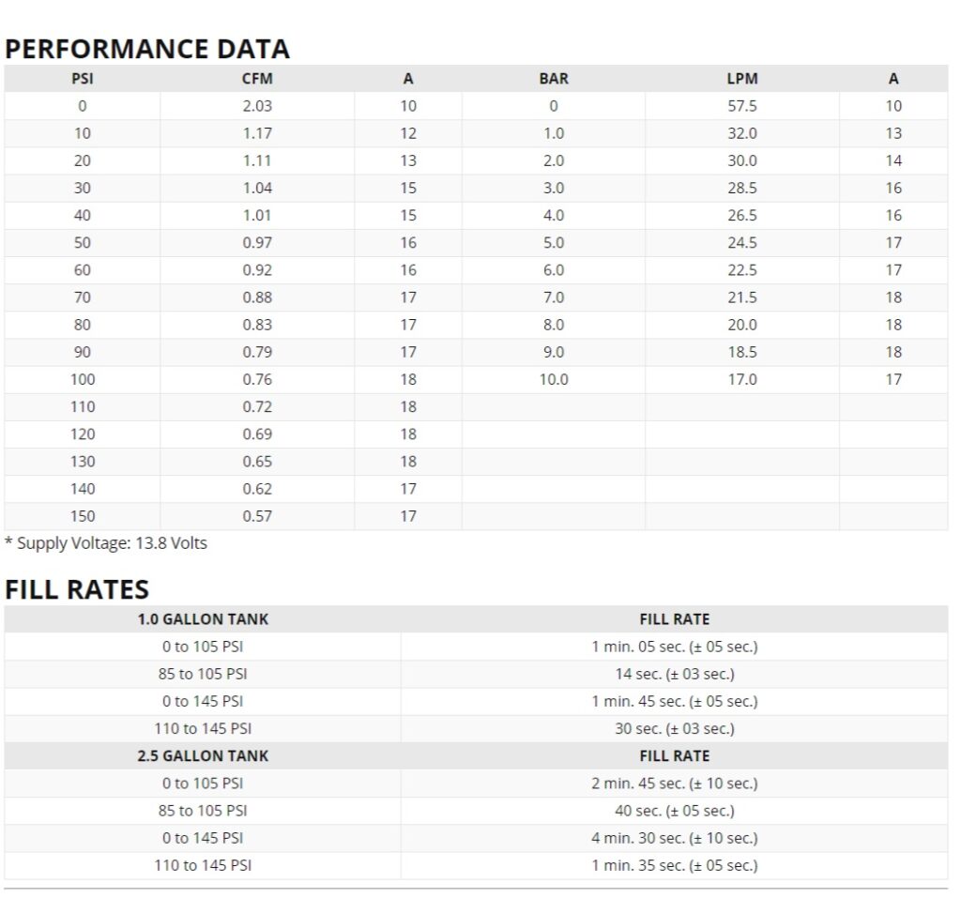Click the 14 sec. fill rate cell
Screen dimensions: 961x898
[x=674, y=674]
